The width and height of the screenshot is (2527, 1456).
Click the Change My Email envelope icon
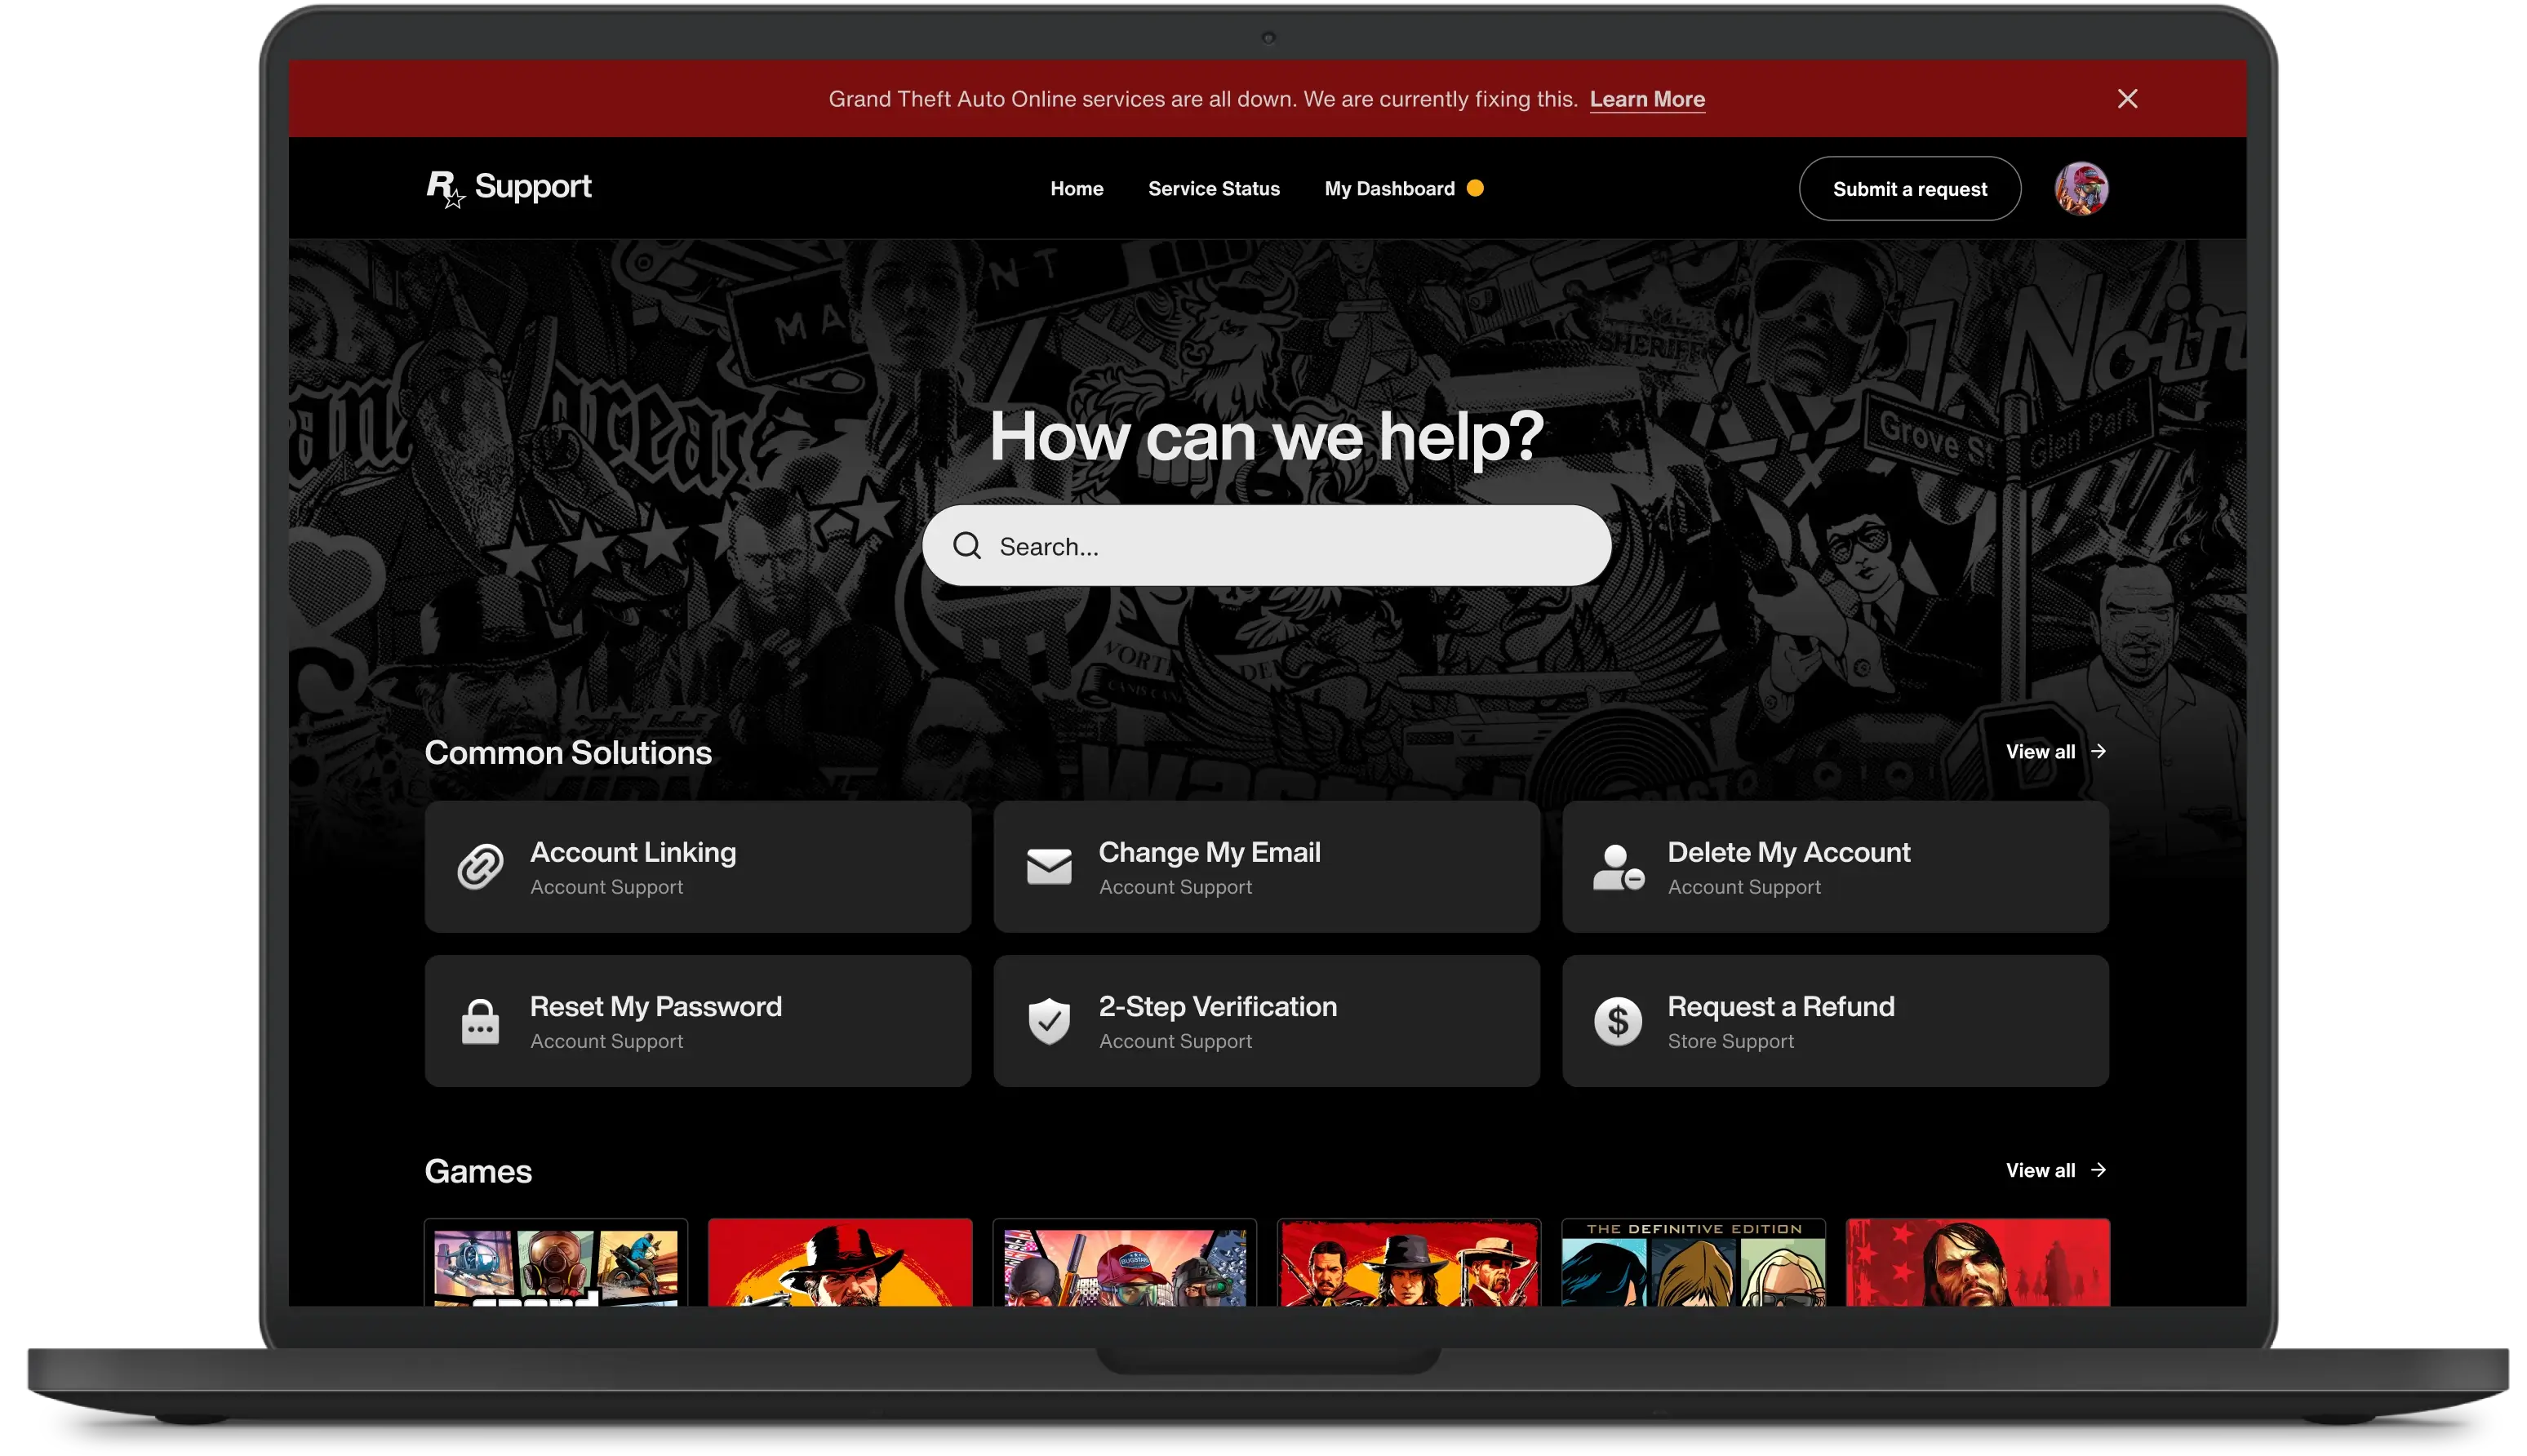(x=1049, y=866)
